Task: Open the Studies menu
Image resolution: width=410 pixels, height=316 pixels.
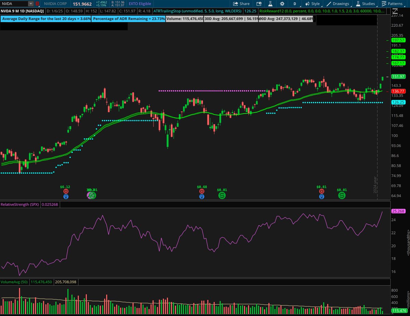Action: pyautogui.click(x=365, y=4)
